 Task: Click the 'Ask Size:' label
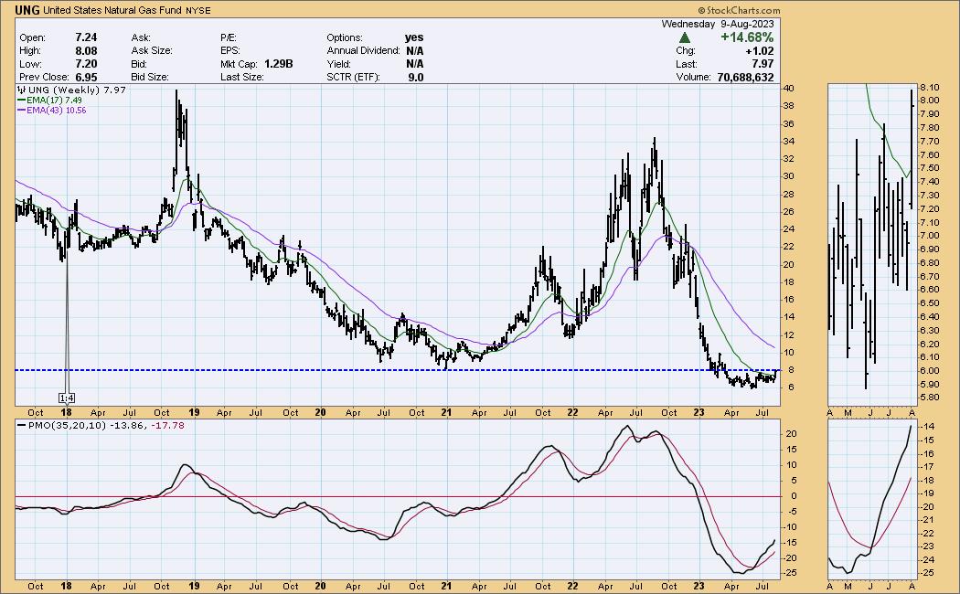click(152, 51)
